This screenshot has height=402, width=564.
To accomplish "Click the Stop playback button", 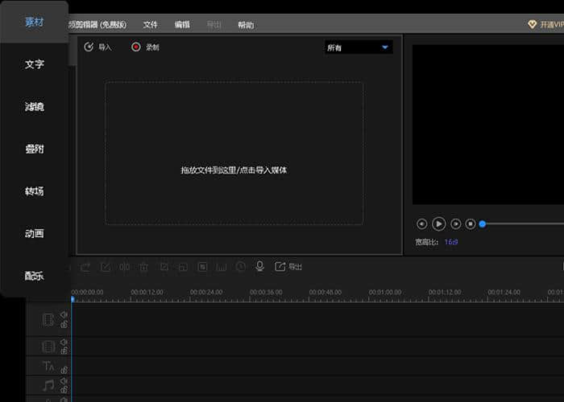I will tap(471, 224).
